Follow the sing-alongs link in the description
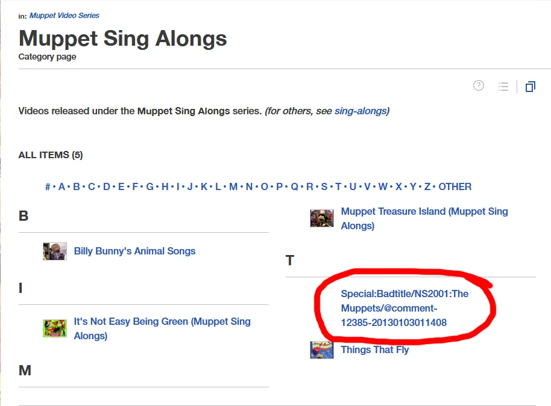This screenshot has height=406, width=551. (x=361, y=111)
